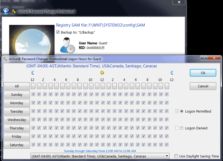Open the time zone dropdown list

pyautogui.click(x=100, y=156)
